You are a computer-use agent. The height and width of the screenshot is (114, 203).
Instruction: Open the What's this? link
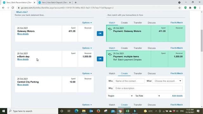point(22,12)
